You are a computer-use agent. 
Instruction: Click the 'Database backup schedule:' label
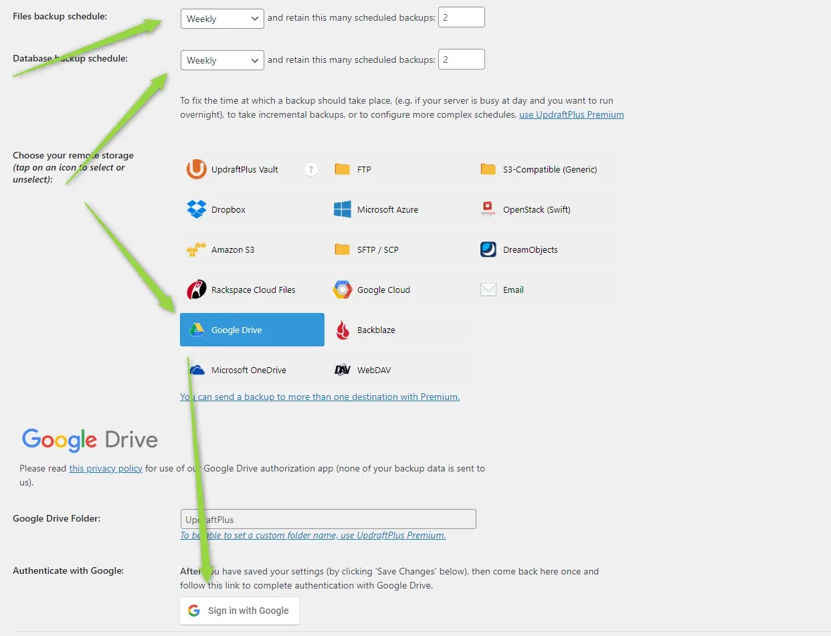point(70,58)
